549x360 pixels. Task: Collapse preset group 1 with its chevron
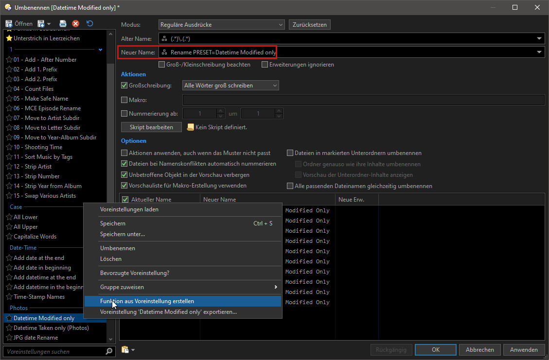coord(101,50)
